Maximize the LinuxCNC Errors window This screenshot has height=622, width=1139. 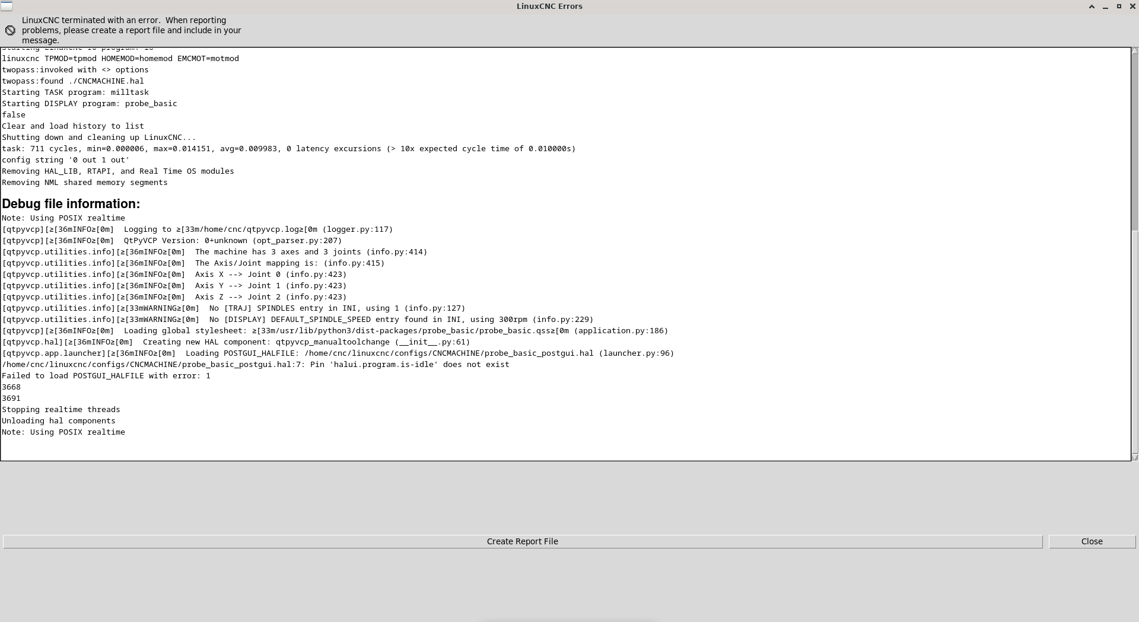coord(1119,7)
